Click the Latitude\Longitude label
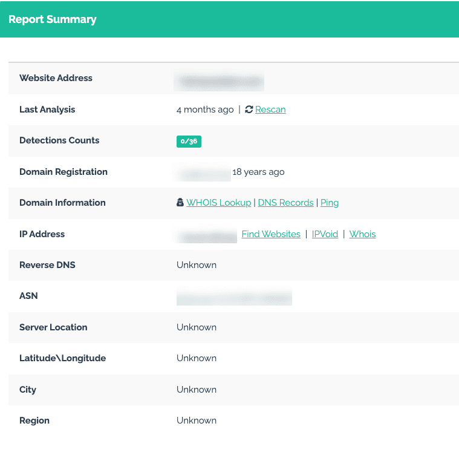 [x=62, y=358]
